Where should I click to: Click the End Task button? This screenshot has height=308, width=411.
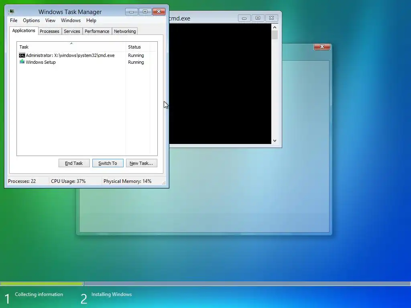[74, 163]
